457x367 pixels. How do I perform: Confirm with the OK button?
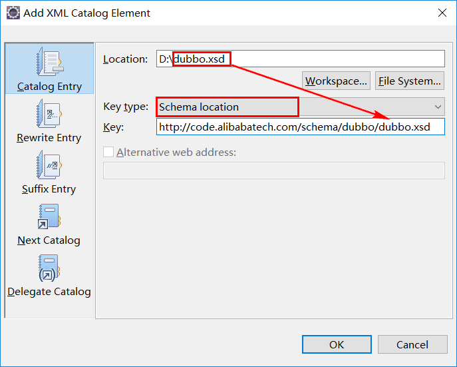click(x=337, y=344)
